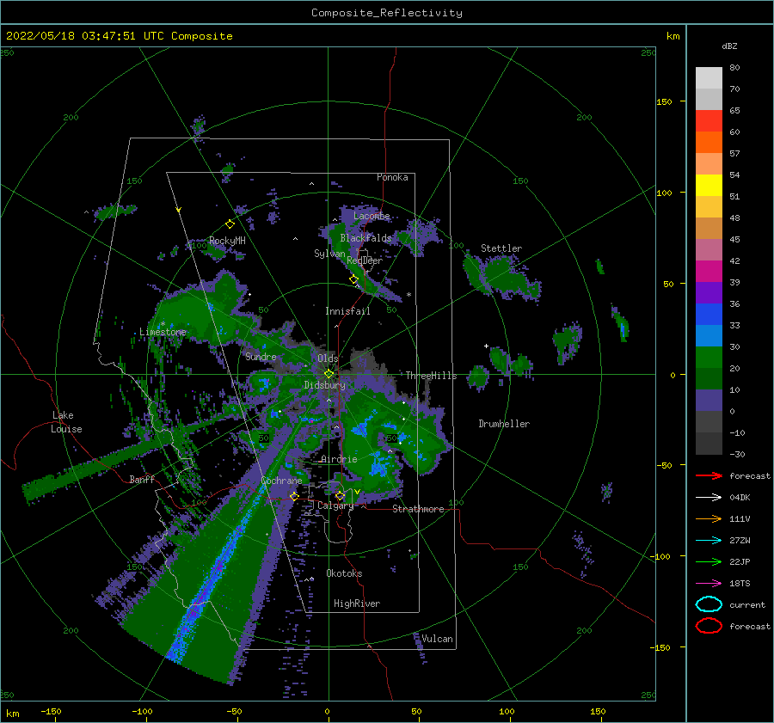Viewport: 774px width, 723px height.
Task: Click the Lacombe map label
Action: 372,216
